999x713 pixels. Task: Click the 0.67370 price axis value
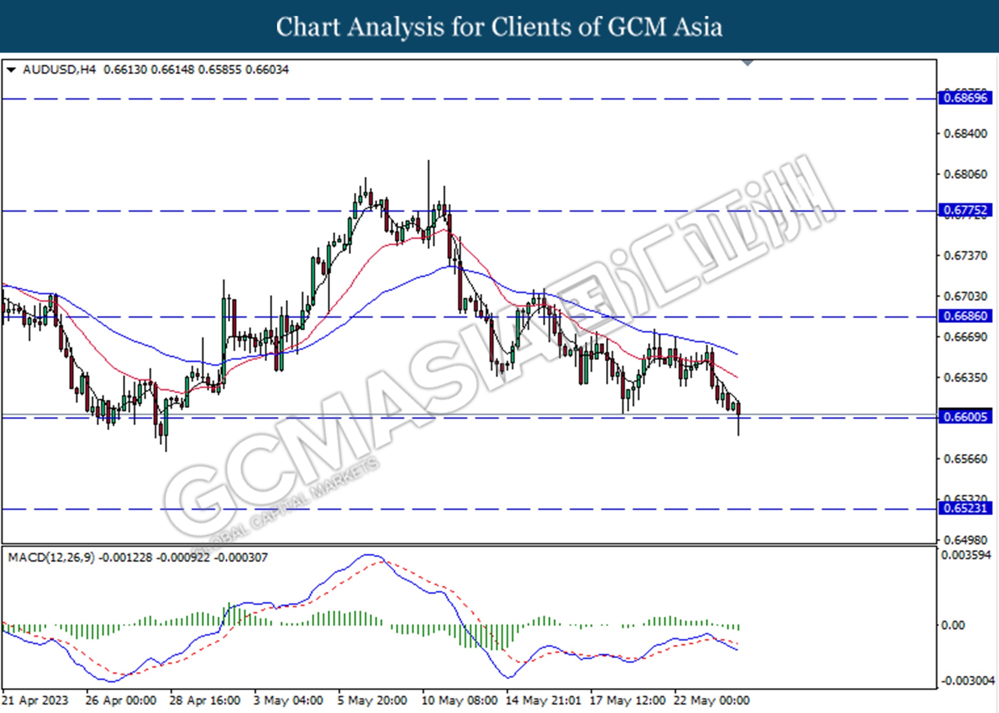pyautogui.click(x=965, y=256)
